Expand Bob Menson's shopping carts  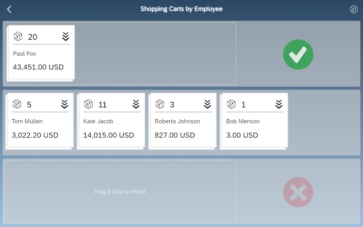click(x=279, y=104)
